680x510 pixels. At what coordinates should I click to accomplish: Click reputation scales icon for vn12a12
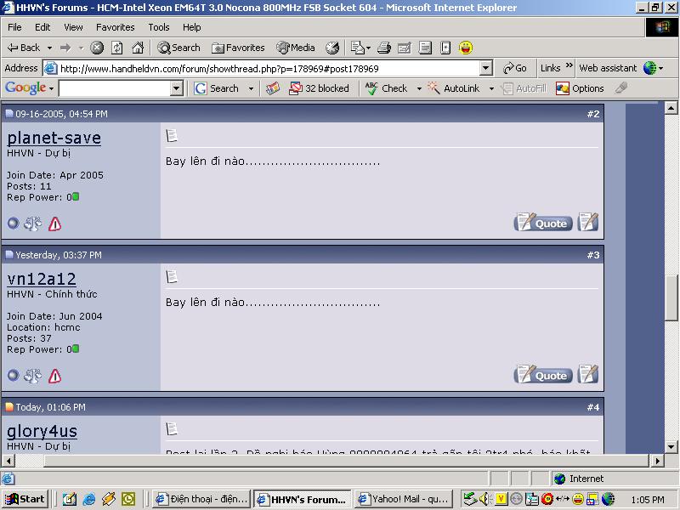tap(32, 376)
